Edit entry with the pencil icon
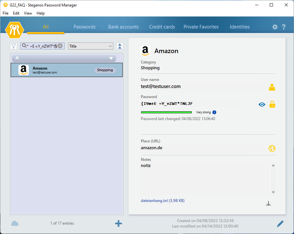Screen dimensions: 294x234 [x=280, y=223]
